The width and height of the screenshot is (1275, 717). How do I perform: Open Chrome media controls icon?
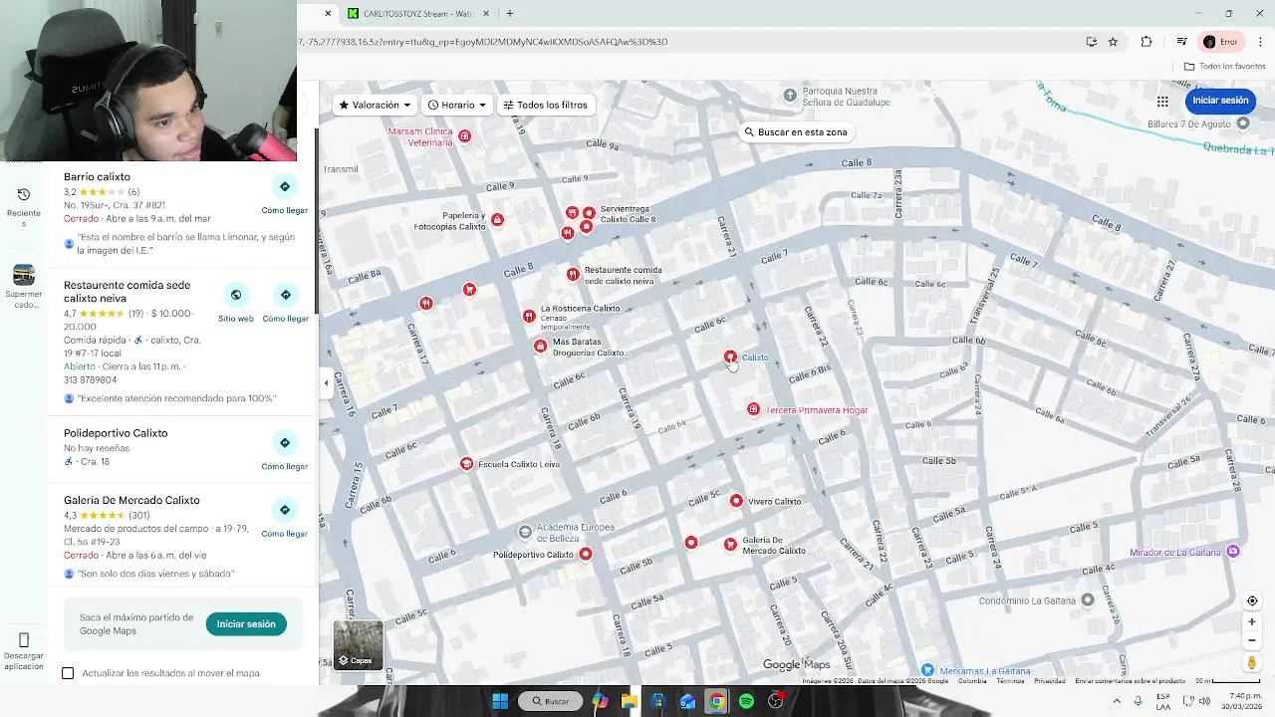tap(1181, 42)
